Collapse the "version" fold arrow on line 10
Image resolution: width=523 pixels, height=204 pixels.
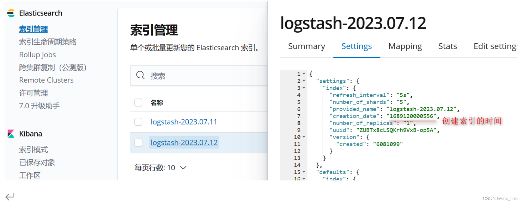pos(304,137)
